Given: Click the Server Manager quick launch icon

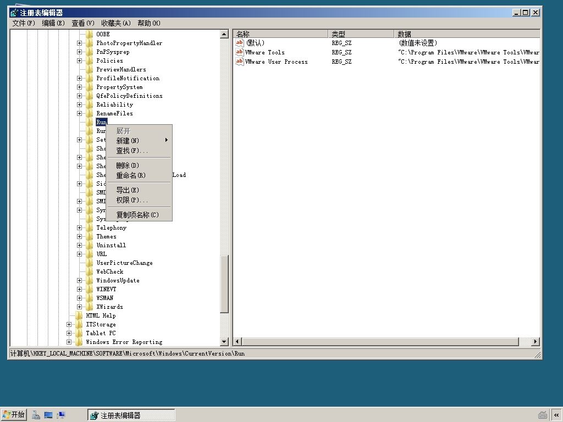Looking at the screenshot, I should tap(36, 415).
